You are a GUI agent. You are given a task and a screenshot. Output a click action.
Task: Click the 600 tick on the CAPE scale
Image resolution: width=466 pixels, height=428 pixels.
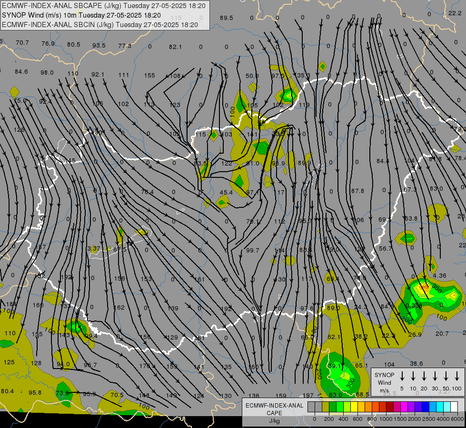coord(357,419)
